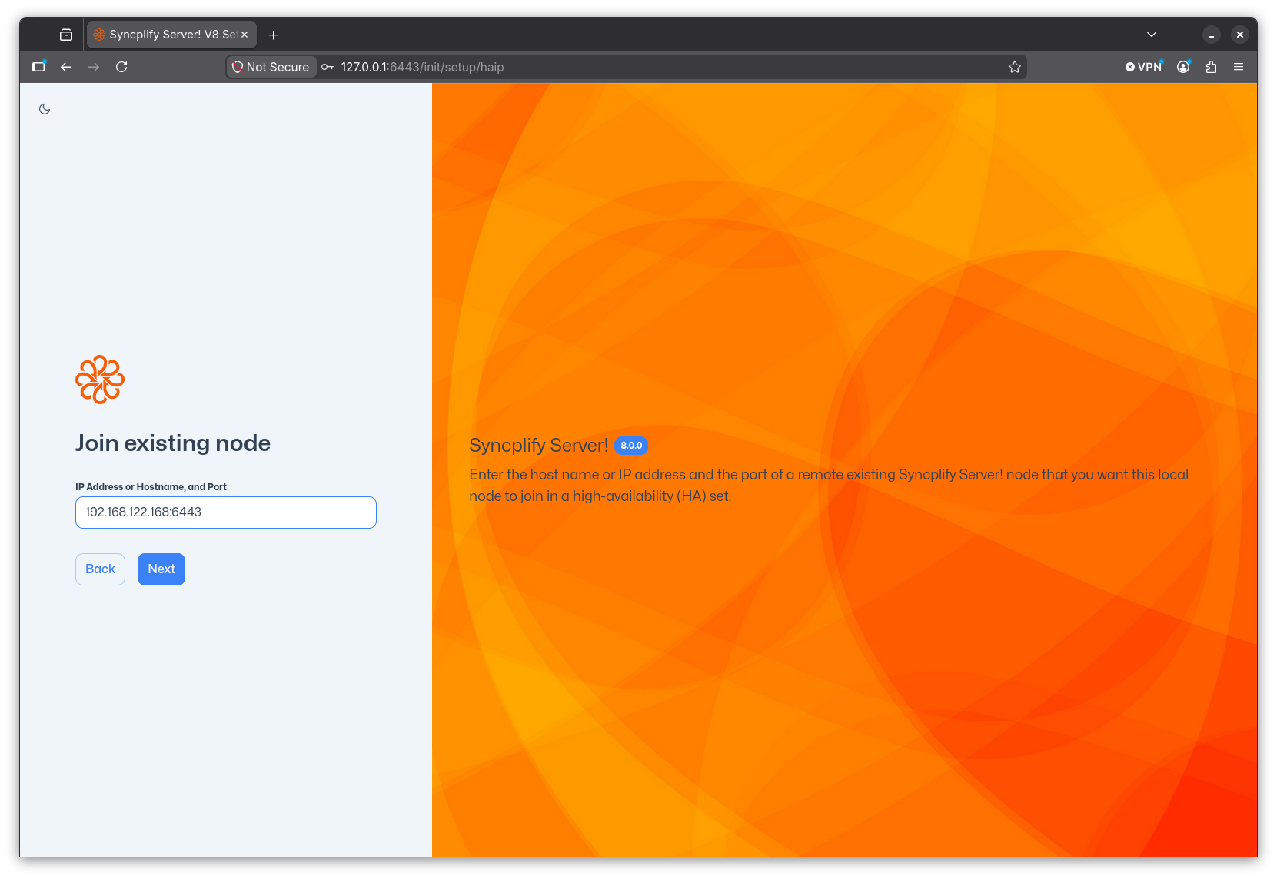The image size is (1277, 879).
Task: Click the 8.0.0 version badge
Action: pyautogui.click(x=631, y=446)
